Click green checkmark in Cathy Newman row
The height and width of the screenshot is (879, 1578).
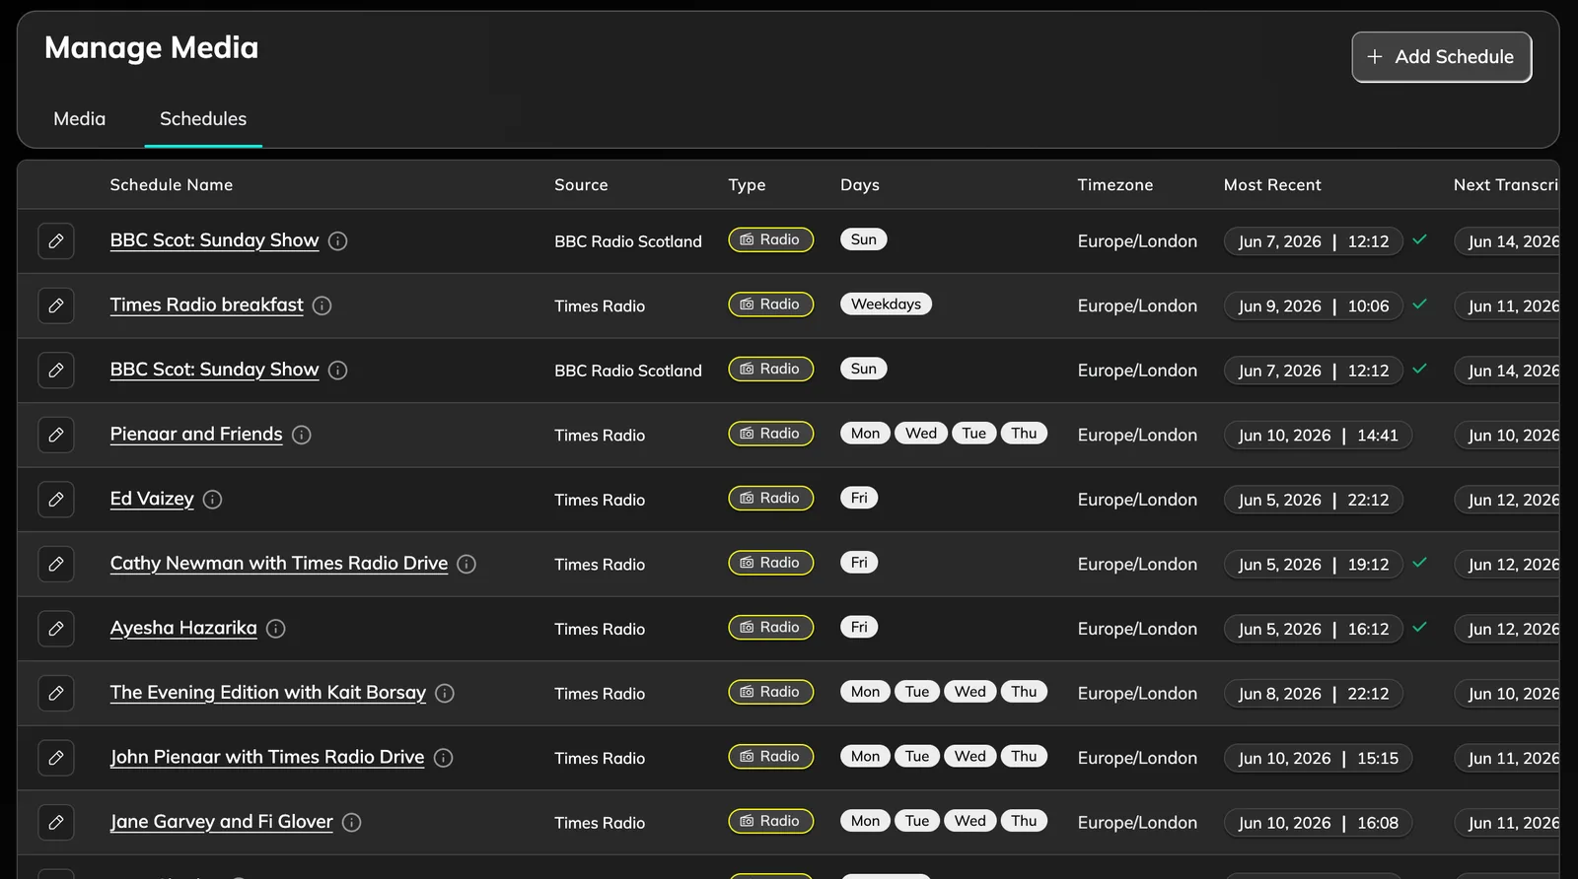point(1419,562)
